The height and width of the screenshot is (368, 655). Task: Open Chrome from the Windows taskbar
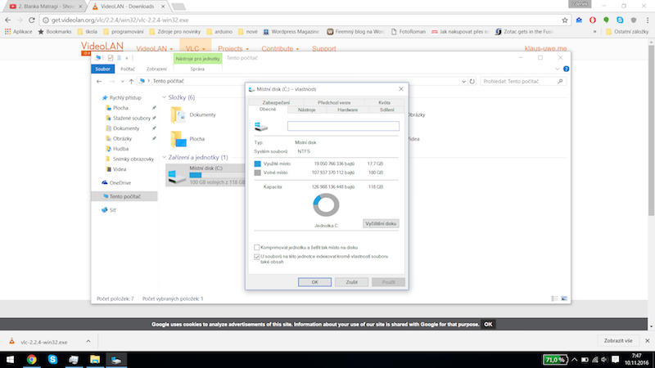coord(31,359)
